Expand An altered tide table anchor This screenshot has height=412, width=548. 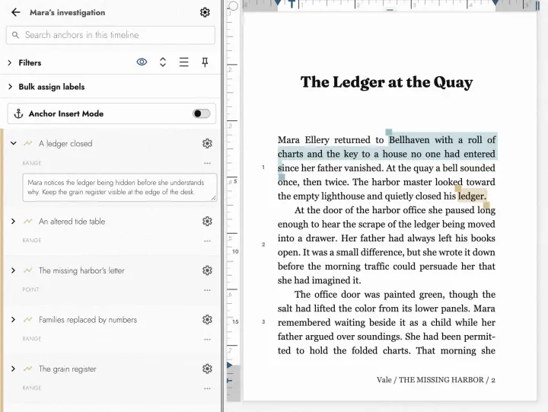coord(13,222)
